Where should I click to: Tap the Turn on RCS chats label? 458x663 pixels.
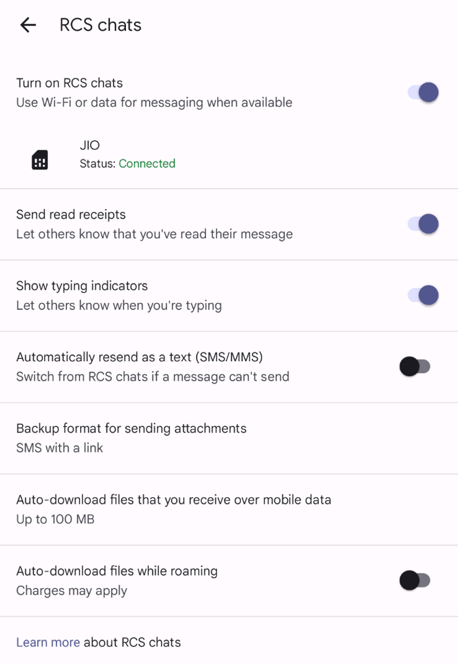(69, 83)
